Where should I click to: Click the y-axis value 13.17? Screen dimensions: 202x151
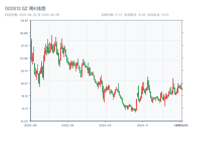tap(24, 109)
